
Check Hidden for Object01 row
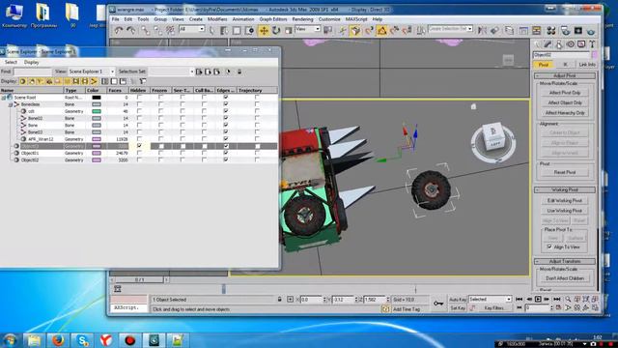coord(139,153)
